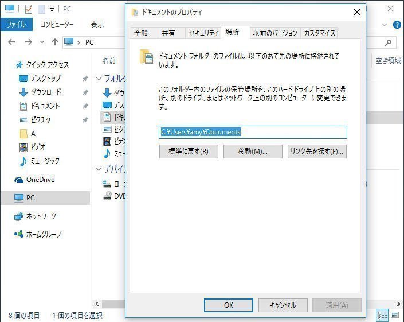Click the 標準に戻す(R) button
This screenshot has width=404, height=322.
click(x=189, y=152)
